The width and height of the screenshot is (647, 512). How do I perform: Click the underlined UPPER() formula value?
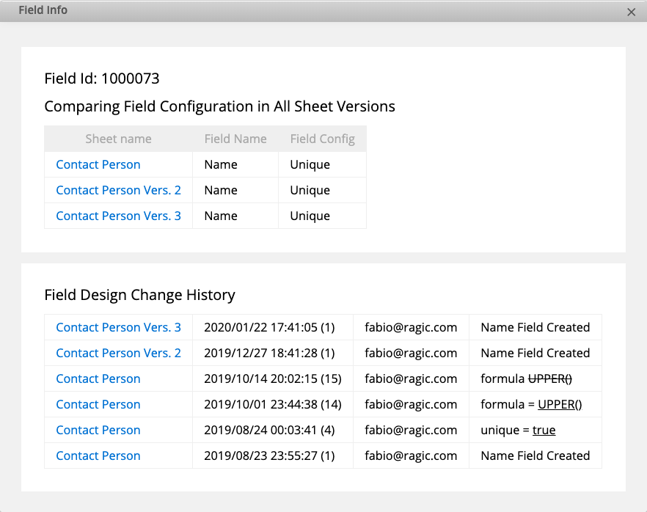click(x=560, y=404)
